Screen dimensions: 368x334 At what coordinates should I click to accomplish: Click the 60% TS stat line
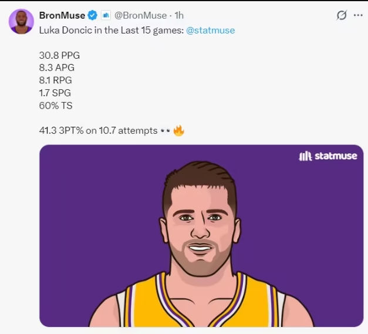[56, 106]
